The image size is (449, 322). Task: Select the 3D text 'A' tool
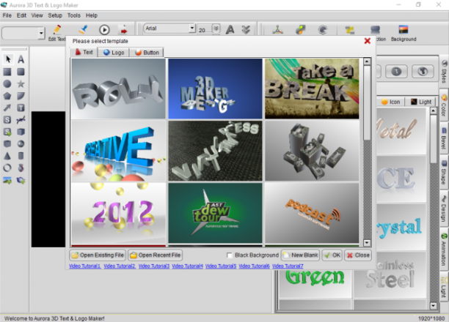21,59
